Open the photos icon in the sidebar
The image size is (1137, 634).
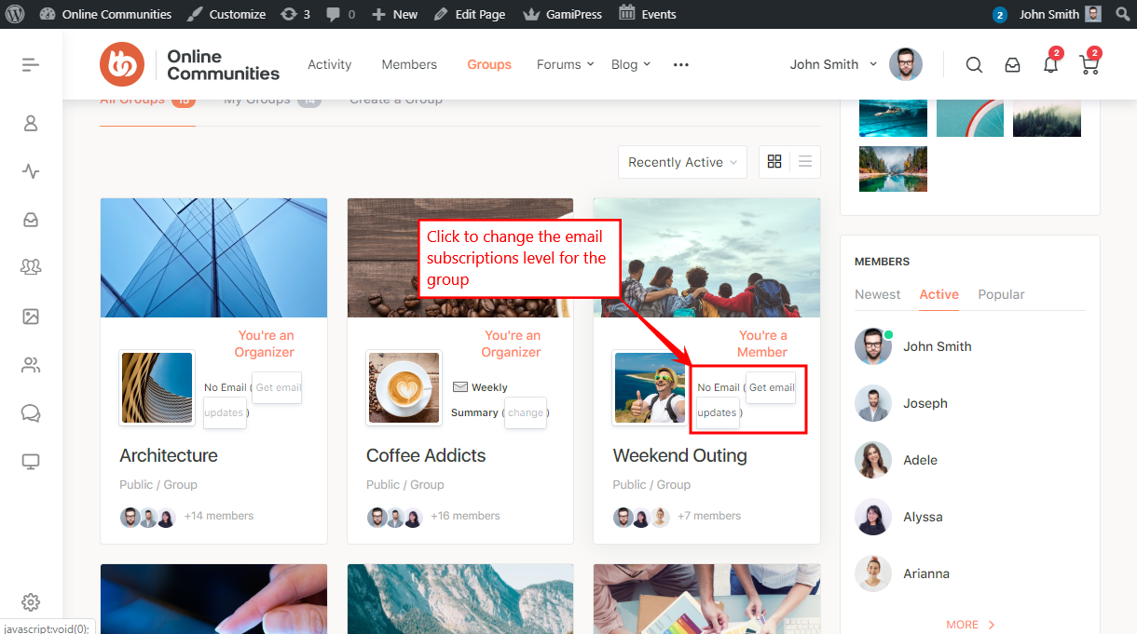(31, 317)
